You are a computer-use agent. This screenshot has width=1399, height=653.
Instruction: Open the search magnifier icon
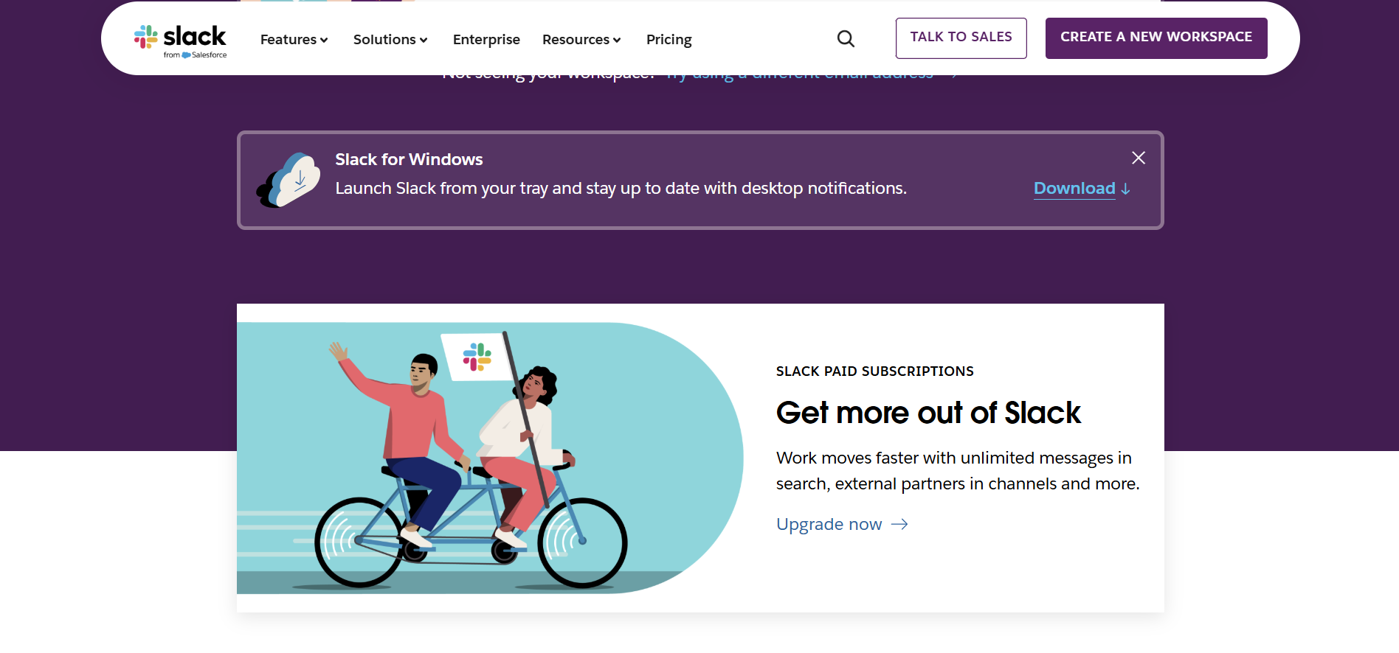click(846, 39)
